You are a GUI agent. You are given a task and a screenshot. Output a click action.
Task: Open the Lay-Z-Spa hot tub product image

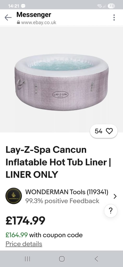coord(62,82)
